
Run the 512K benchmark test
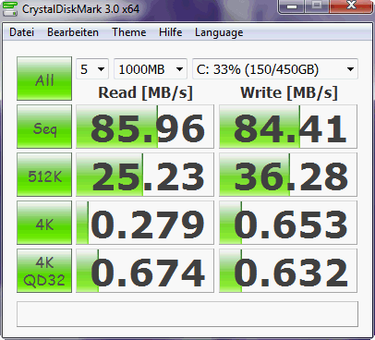[x=44, y=175]
